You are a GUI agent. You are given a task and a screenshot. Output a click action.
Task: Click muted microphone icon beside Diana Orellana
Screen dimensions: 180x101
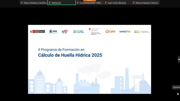click(x=21, y=3)
